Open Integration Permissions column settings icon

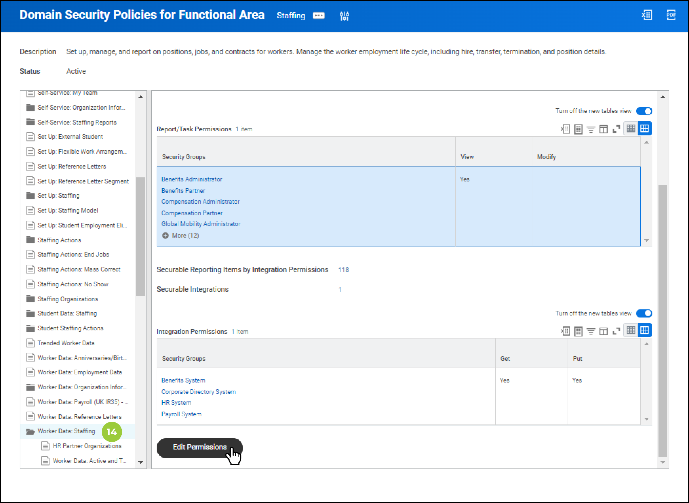[x=604, y=331]
